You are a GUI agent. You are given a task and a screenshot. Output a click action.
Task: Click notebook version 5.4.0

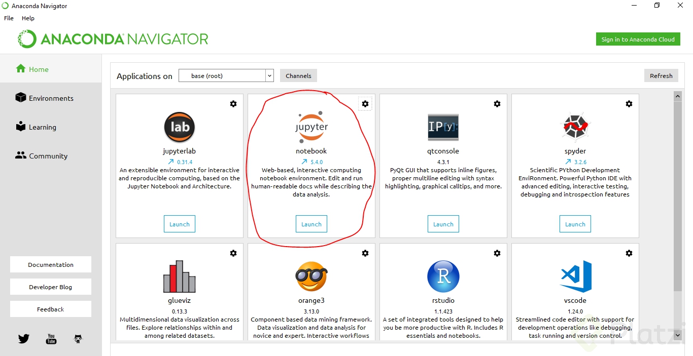coord(317,162)
